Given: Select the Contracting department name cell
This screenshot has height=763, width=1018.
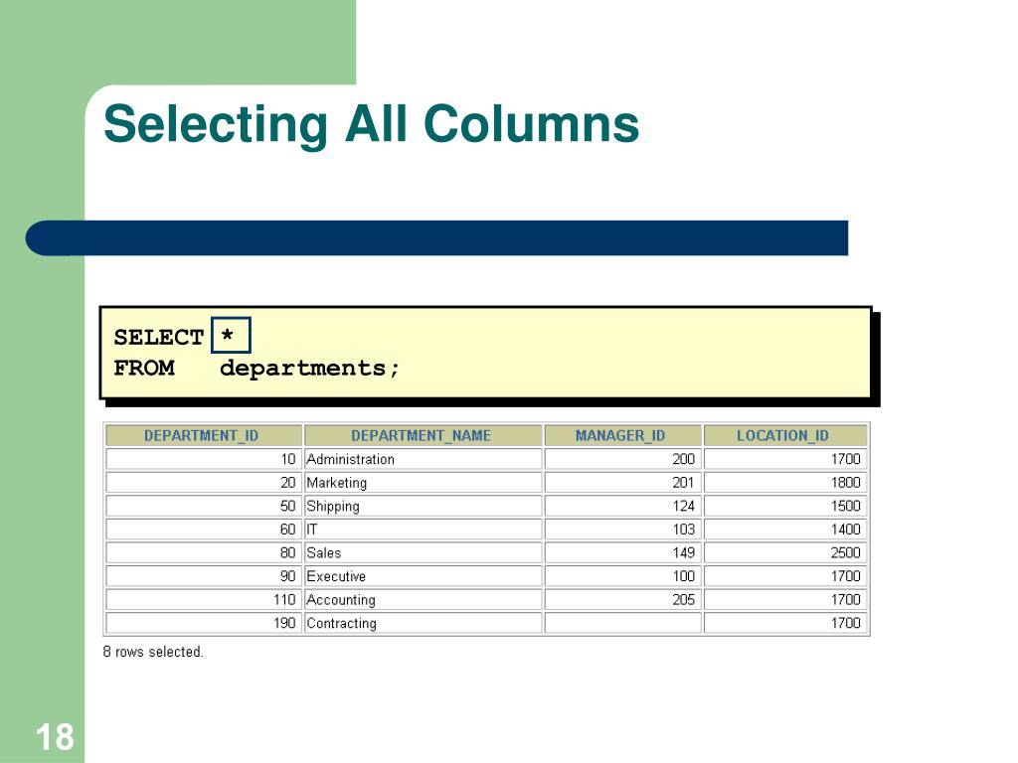Looking at the screenshot, I should pos(423,622).
